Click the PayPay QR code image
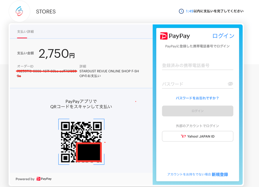The image size is (259, 187). [81, 142]
